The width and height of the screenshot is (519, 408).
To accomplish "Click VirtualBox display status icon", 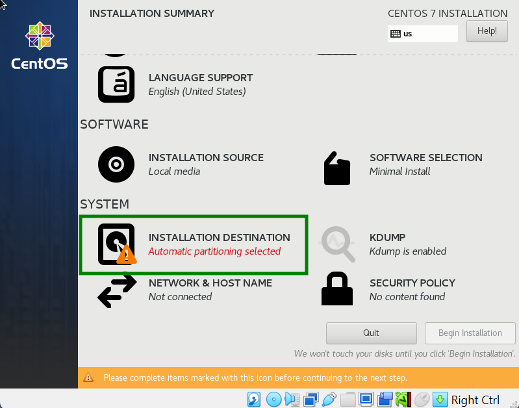I will [366, 400].
